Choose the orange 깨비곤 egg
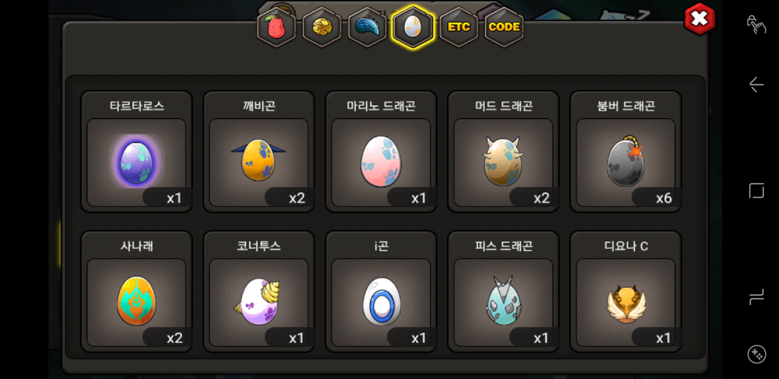Screen dimensions: 779x379 (x=259, y=152)
